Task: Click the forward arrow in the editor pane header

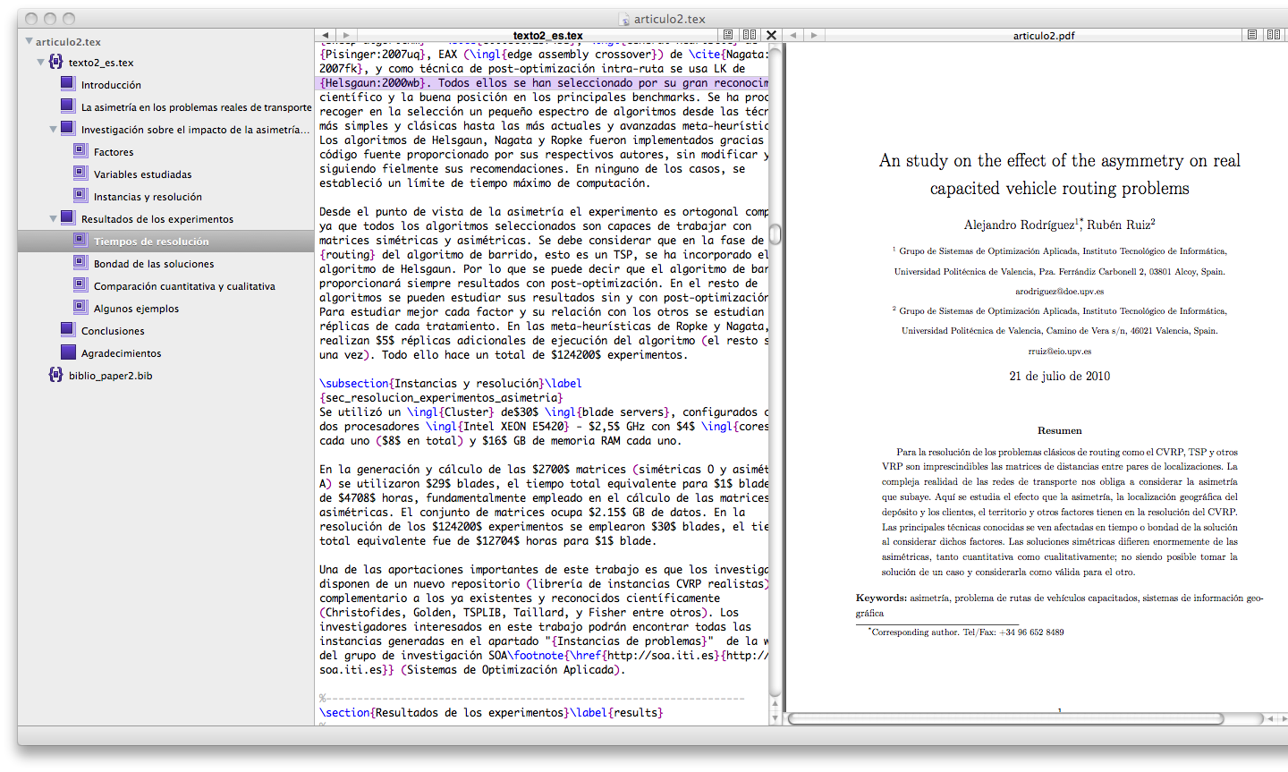Action: (x=346, y=36)
